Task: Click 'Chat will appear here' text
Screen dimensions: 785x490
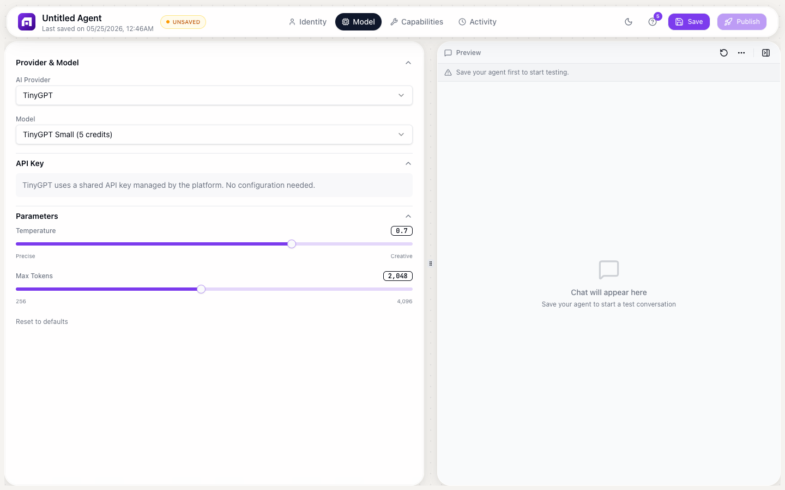Action: pyautogui.click(x=609, y=292)
